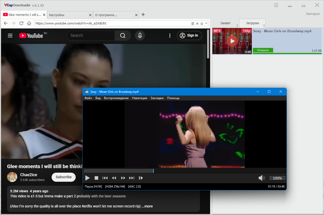Open YouTube hamburger guide menu

(10, 36)
